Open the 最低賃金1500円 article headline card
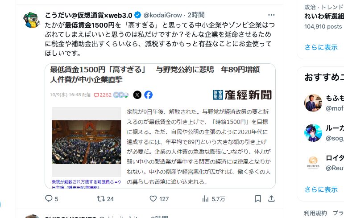 click(x=160, y=126)
